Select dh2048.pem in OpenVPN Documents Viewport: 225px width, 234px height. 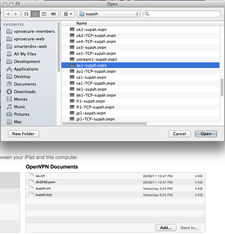(115, 182)
